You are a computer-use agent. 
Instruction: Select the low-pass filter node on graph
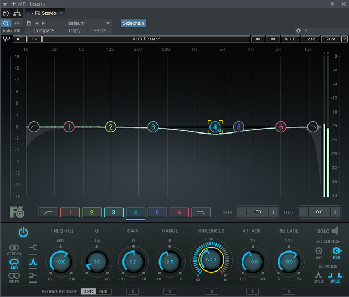(313, 127)
